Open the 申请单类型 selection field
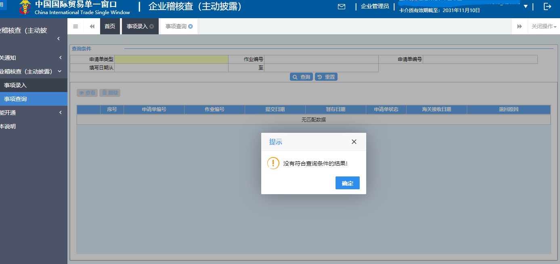Image resolution: width=560 pixels, height=264 pixels. tap(172, 59)
